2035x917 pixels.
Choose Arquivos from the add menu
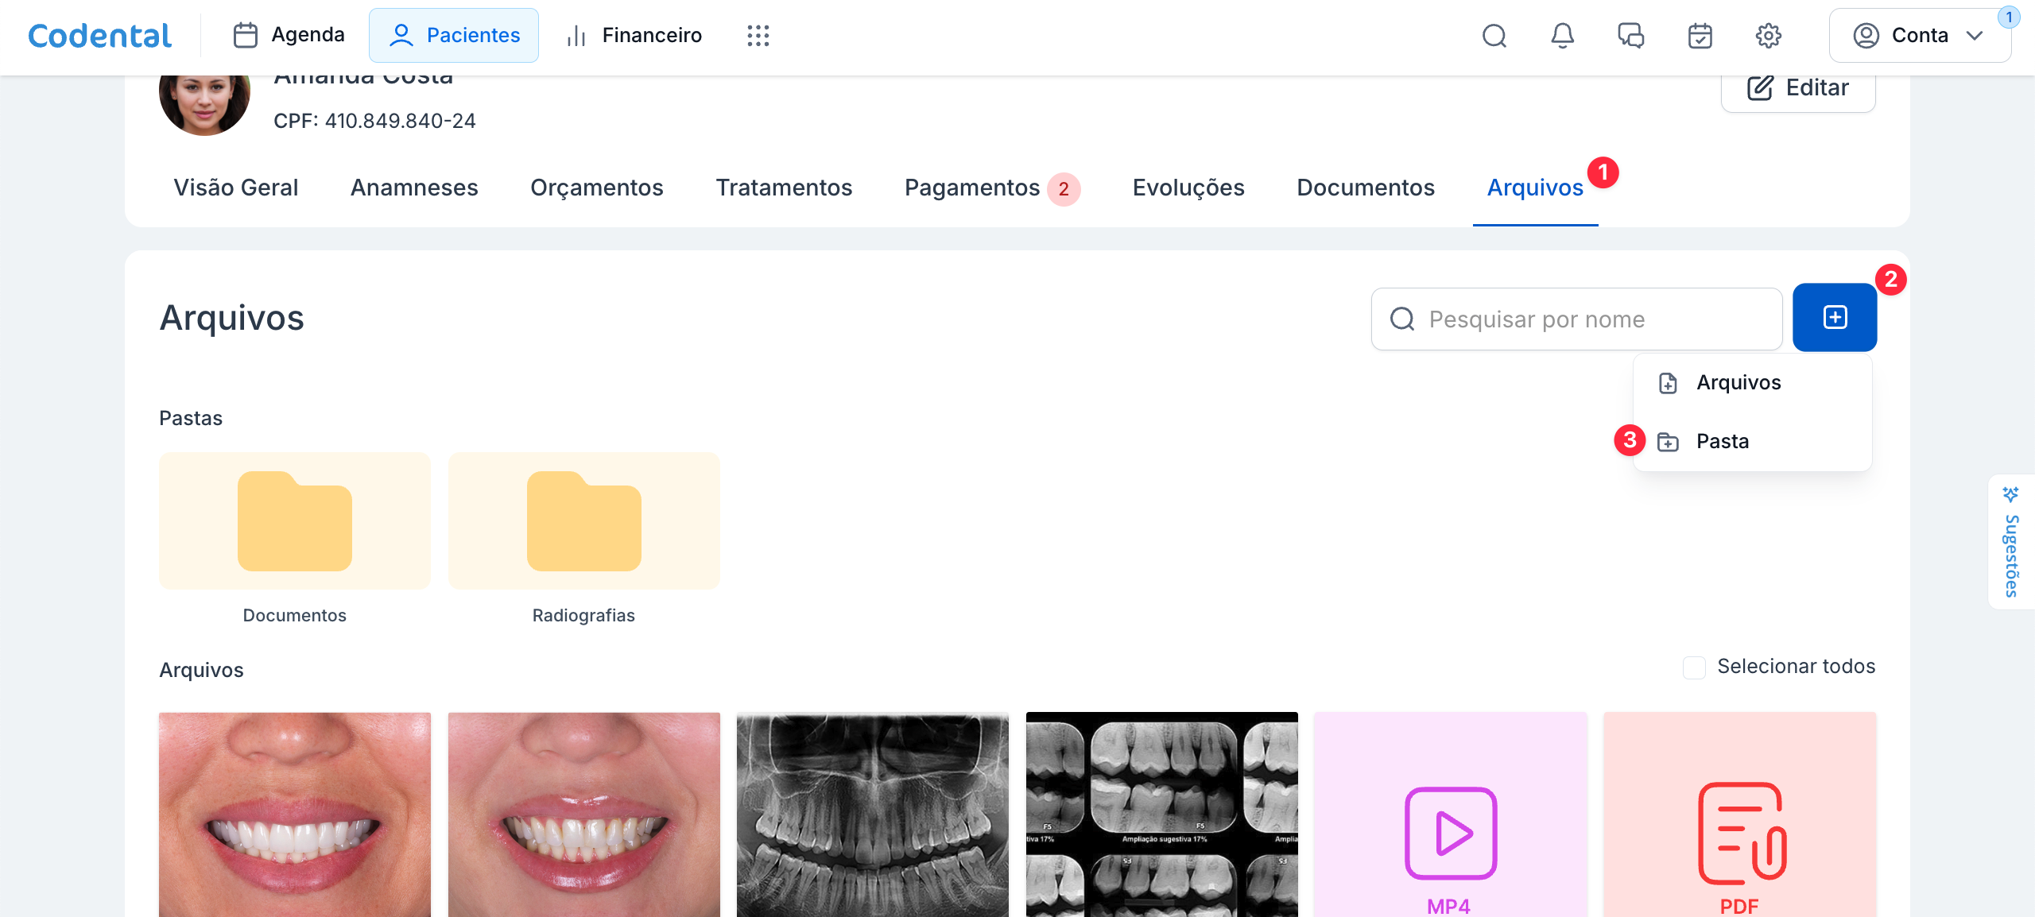pos(1738,383)
